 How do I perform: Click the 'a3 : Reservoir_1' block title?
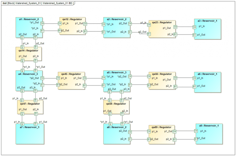[x=207, y=21]
